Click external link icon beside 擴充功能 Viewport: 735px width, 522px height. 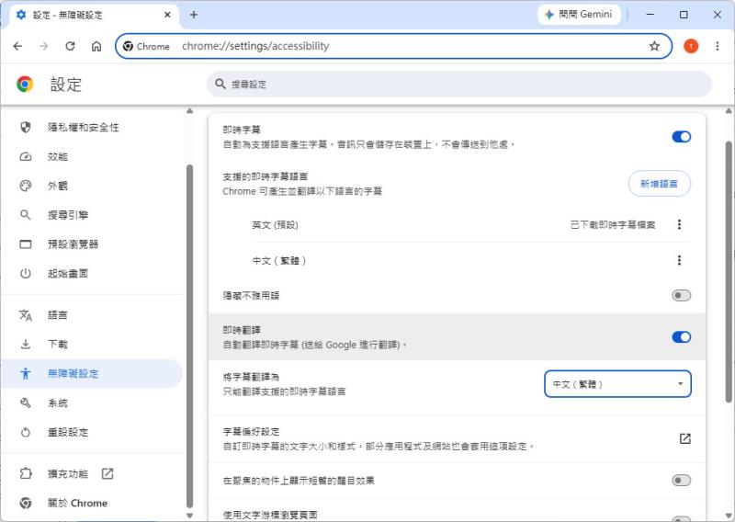107,473
